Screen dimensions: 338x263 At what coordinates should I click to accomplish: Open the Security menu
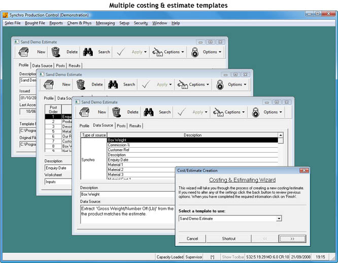pyautogui.click(x=141, y=23)
